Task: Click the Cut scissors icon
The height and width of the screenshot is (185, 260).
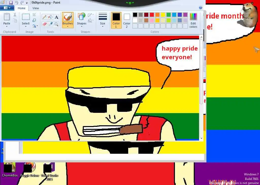Action: (x=15, y=15)
